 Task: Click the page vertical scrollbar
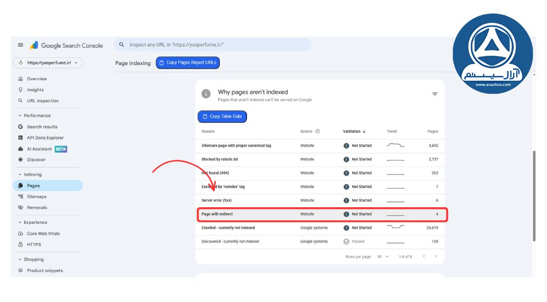coord(534,196)
